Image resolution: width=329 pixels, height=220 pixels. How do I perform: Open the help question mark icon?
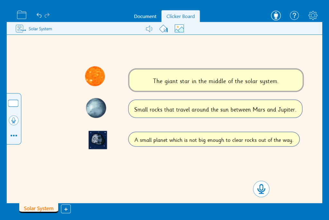[294, 15]
